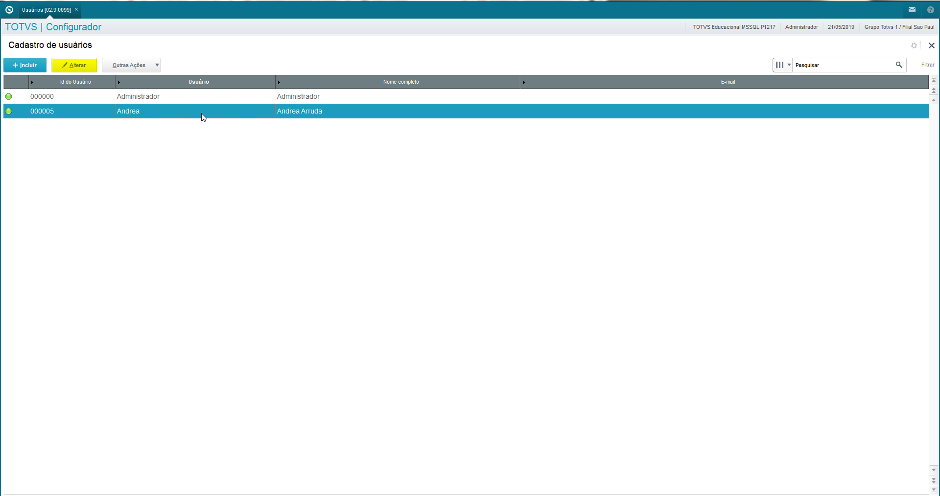Expand the Usuário column header arrow

(x=119, y=82)
